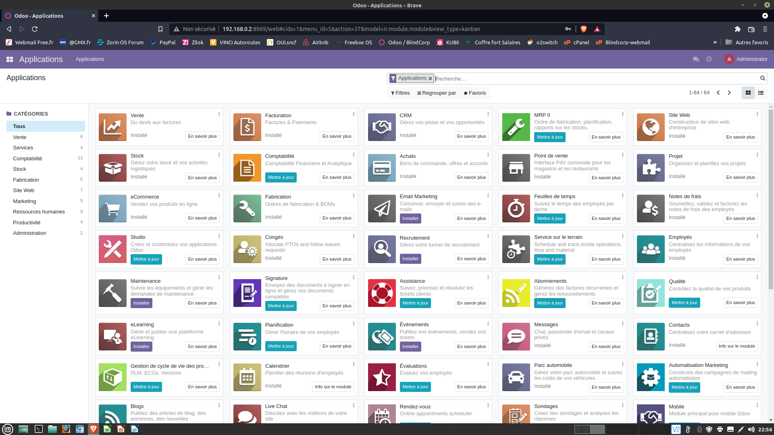Open the discuss conversations icon

[695, 59]
